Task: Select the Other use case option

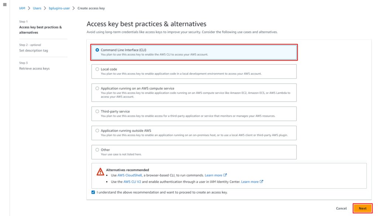Action: [97, 150]
